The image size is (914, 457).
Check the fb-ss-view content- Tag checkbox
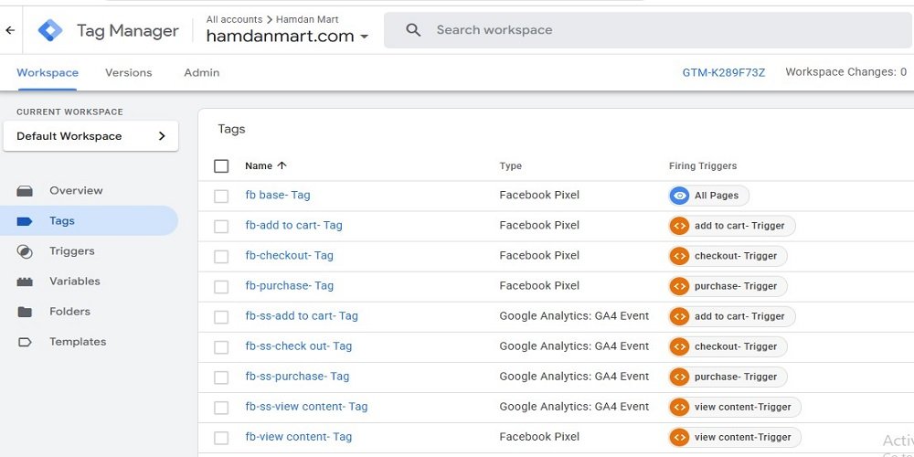tap(221, 408)
